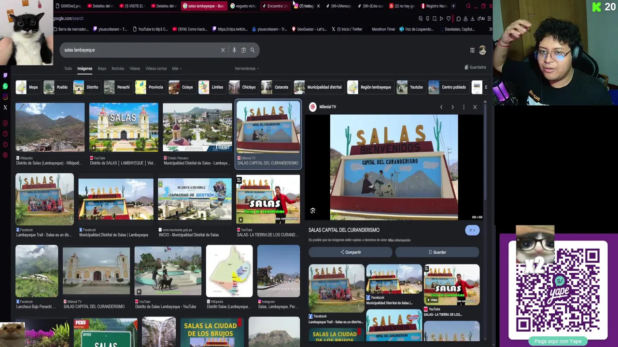Switch to the Todo search tab
The width and height of the screenshot is (618, 347).
click(68, 68)
